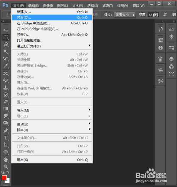
Task: Swap foreground and background colors
Action: 8,172
